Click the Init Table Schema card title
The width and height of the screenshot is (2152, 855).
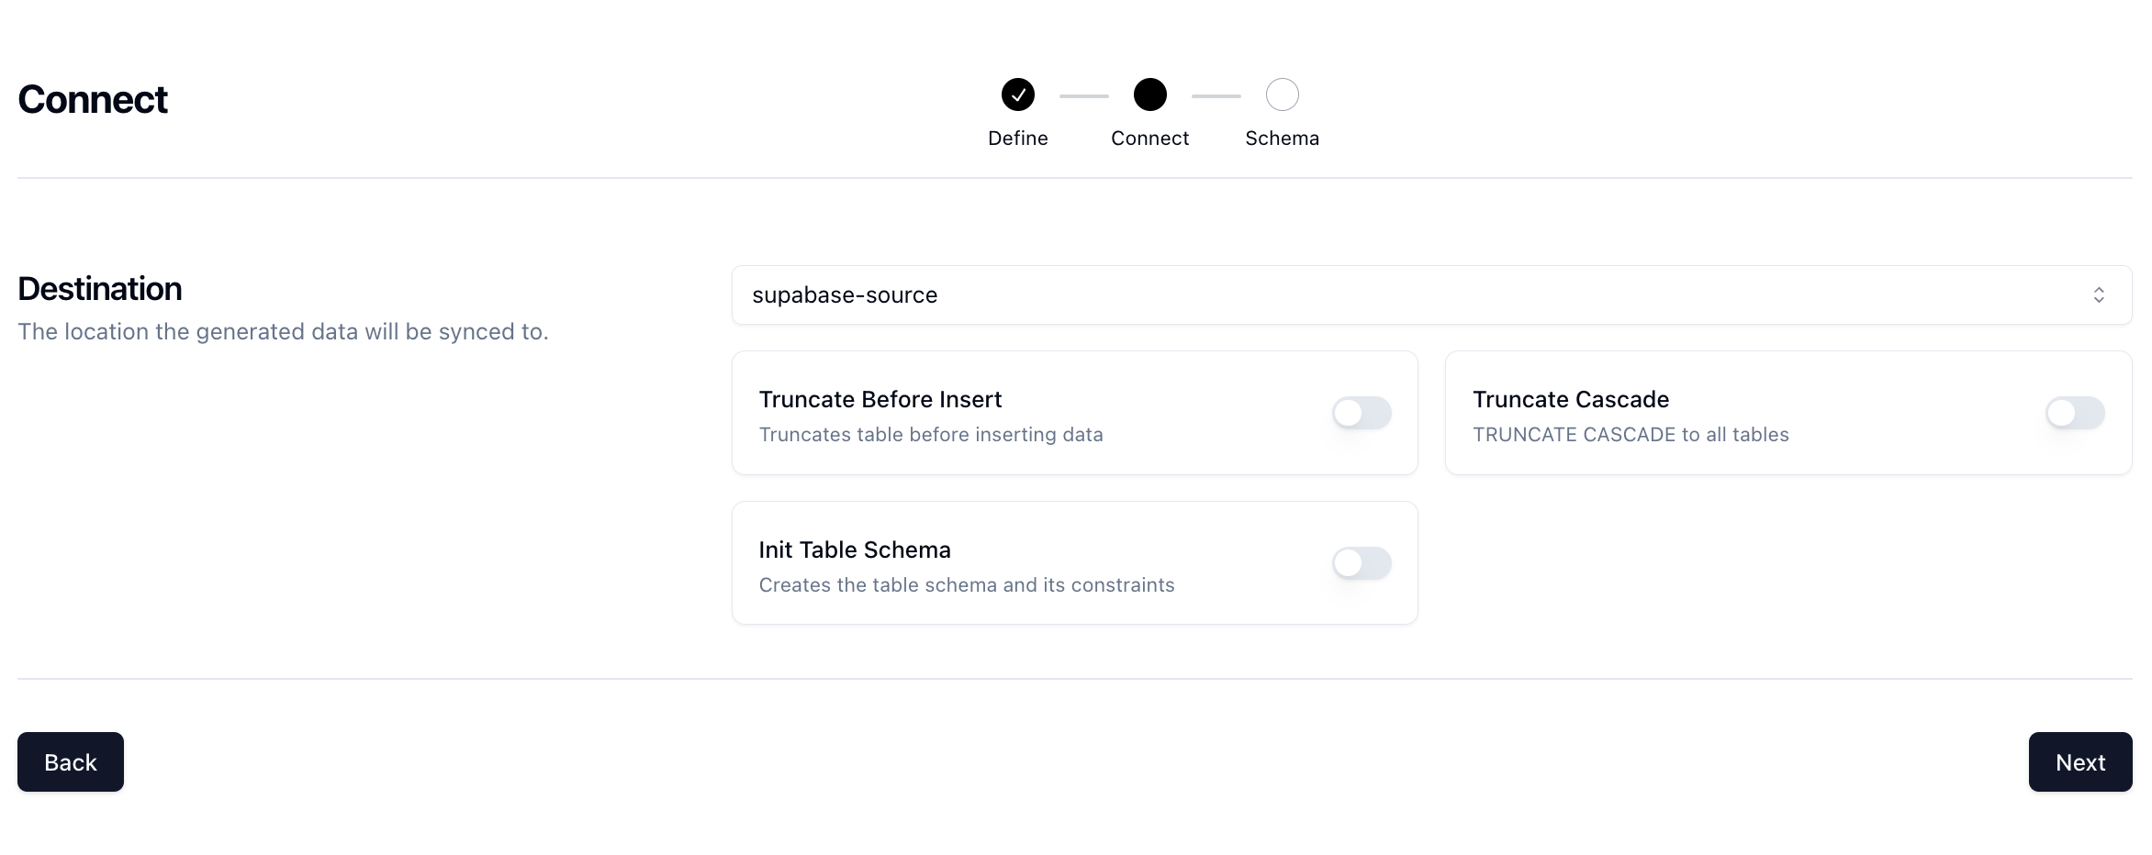(854, 550)
